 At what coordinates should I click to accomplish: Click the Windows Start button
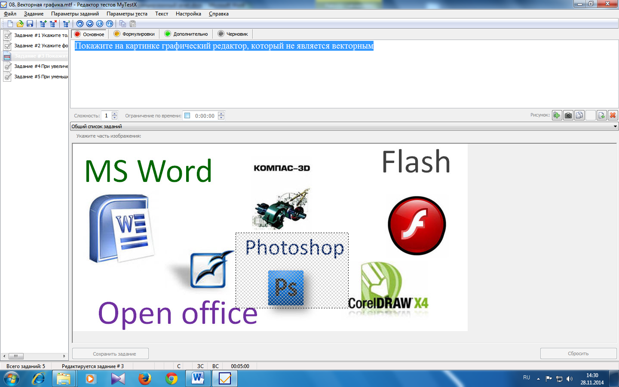pyautogui.click(x=12, y=379)
